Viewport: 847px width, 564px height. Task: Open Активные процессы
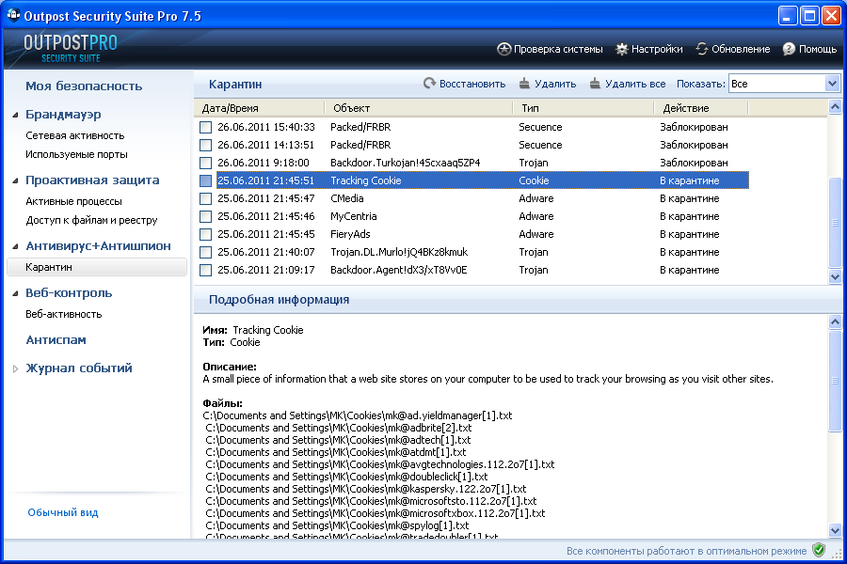point(74,201)
